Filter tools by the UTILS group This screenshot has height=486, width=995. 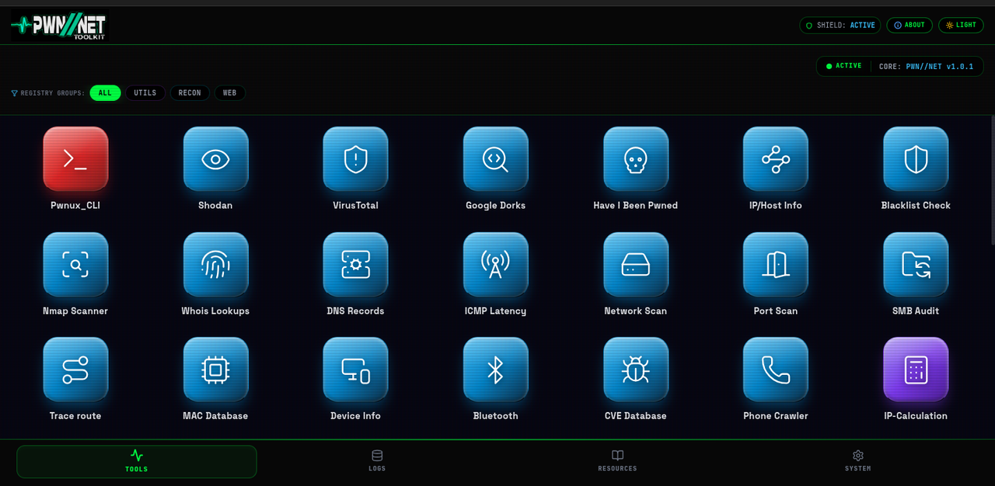(145, 93)
